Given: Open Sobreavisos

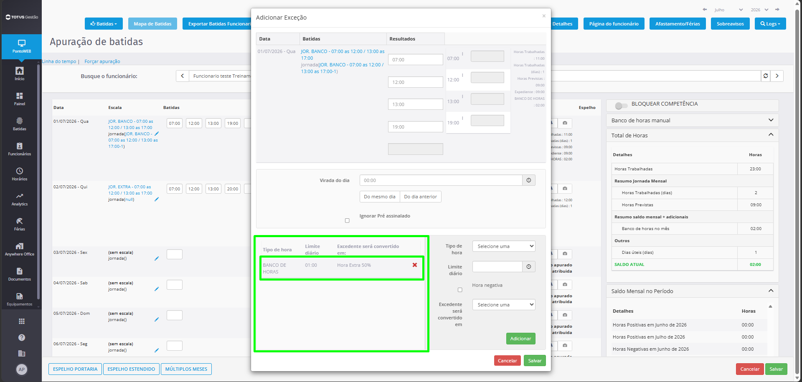Looking at the screenshot, I should (730, 24).
